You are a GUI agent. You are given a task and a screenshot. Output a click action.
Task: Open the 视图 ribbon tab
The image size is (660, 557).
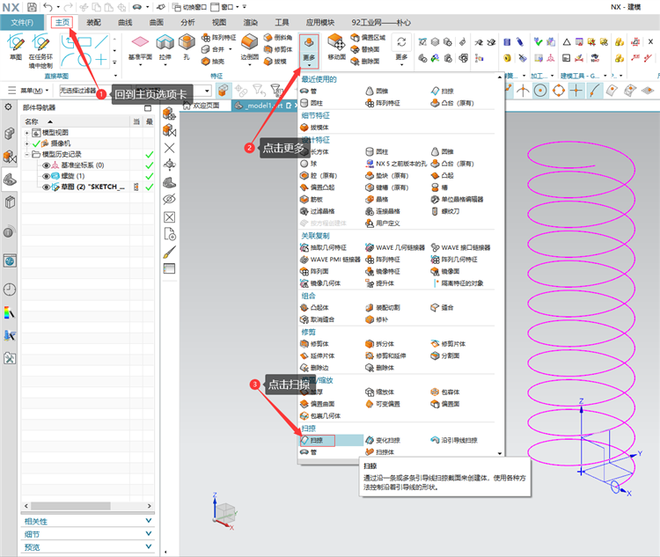point(219,22)
